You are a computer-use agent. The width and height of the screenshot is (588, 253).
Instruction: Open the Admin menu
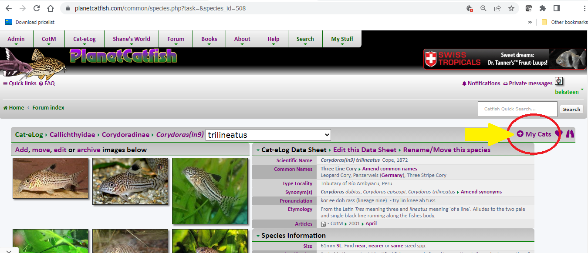tap(16, 39)
